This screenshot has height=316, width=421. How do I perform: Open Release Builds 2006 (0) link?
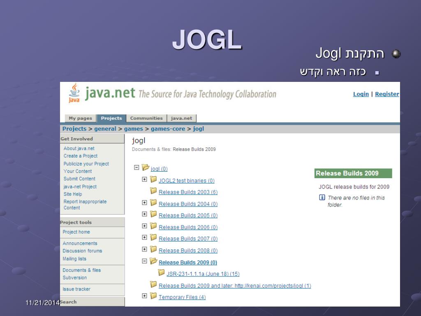pyautogui.click(x=188, y=227)
